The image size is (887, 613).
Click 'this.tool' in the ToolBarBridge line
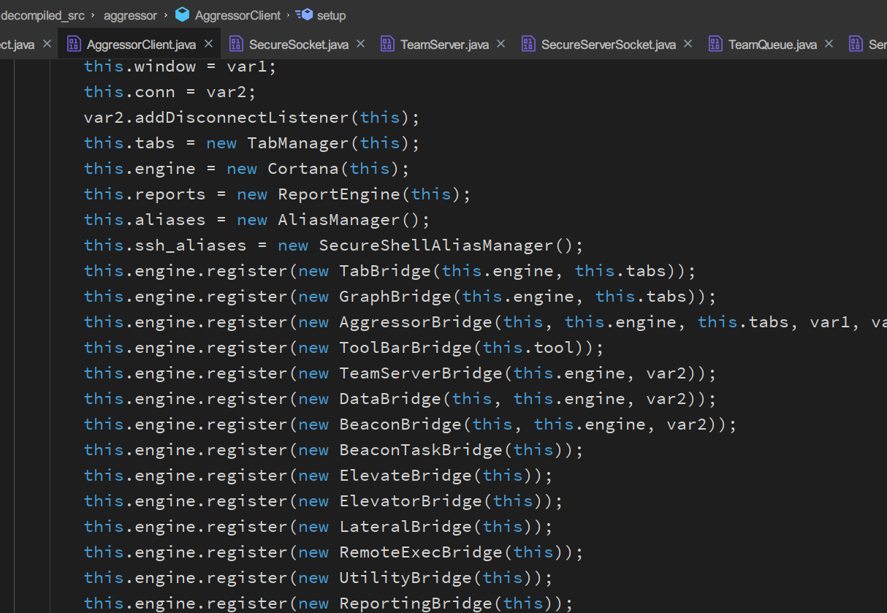(528, 348)
